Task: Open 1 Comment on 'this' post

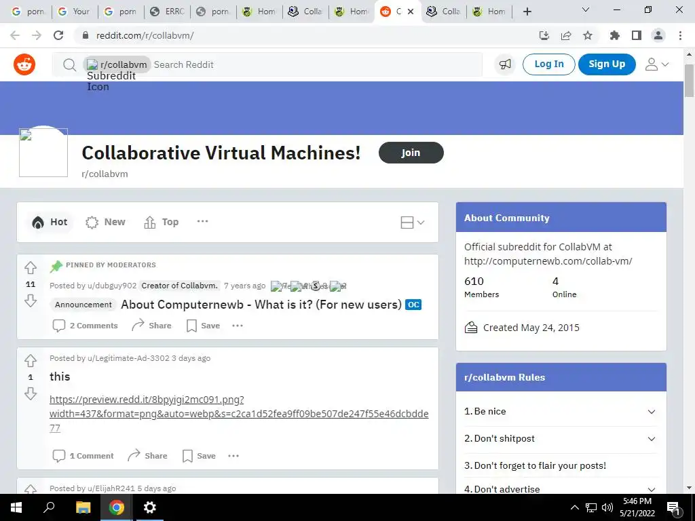Action: click(83, 456)
